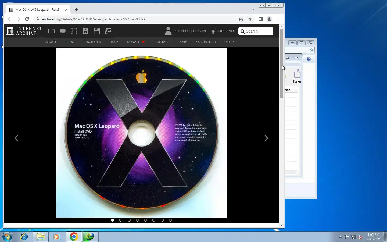Viewport: 387px width, 242px height.
Task: Open the ABOUT menu item
Action: tap(51, 42)
